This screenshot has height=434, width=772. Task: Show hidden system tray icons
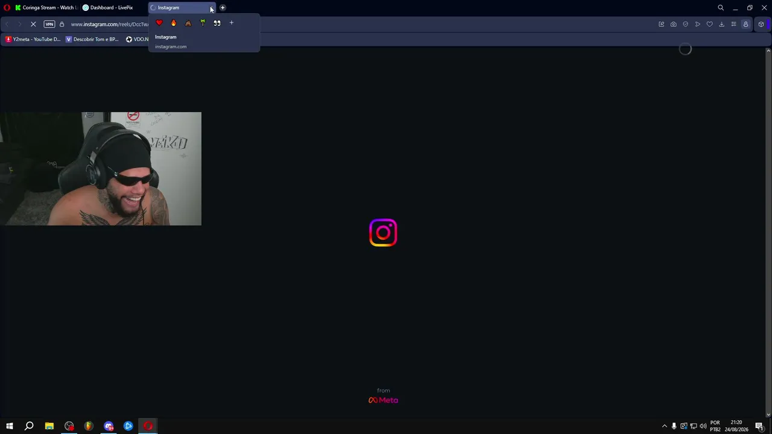point(665,426)
